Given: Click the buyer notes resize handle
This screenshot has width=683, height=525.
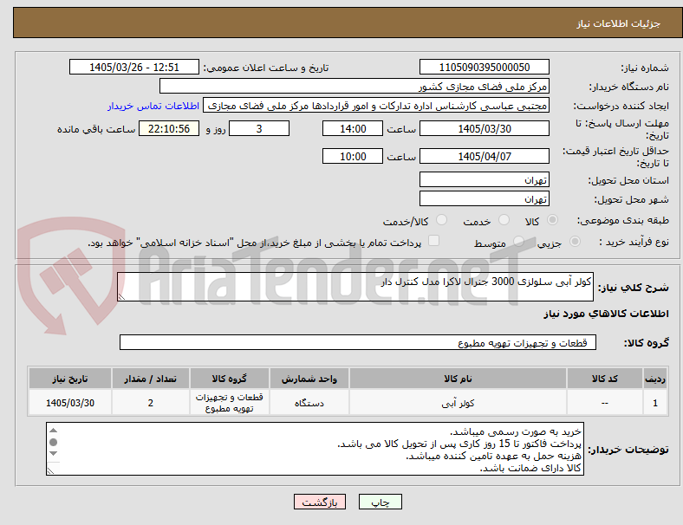Looking at the screenshot, I should [50, 470].
